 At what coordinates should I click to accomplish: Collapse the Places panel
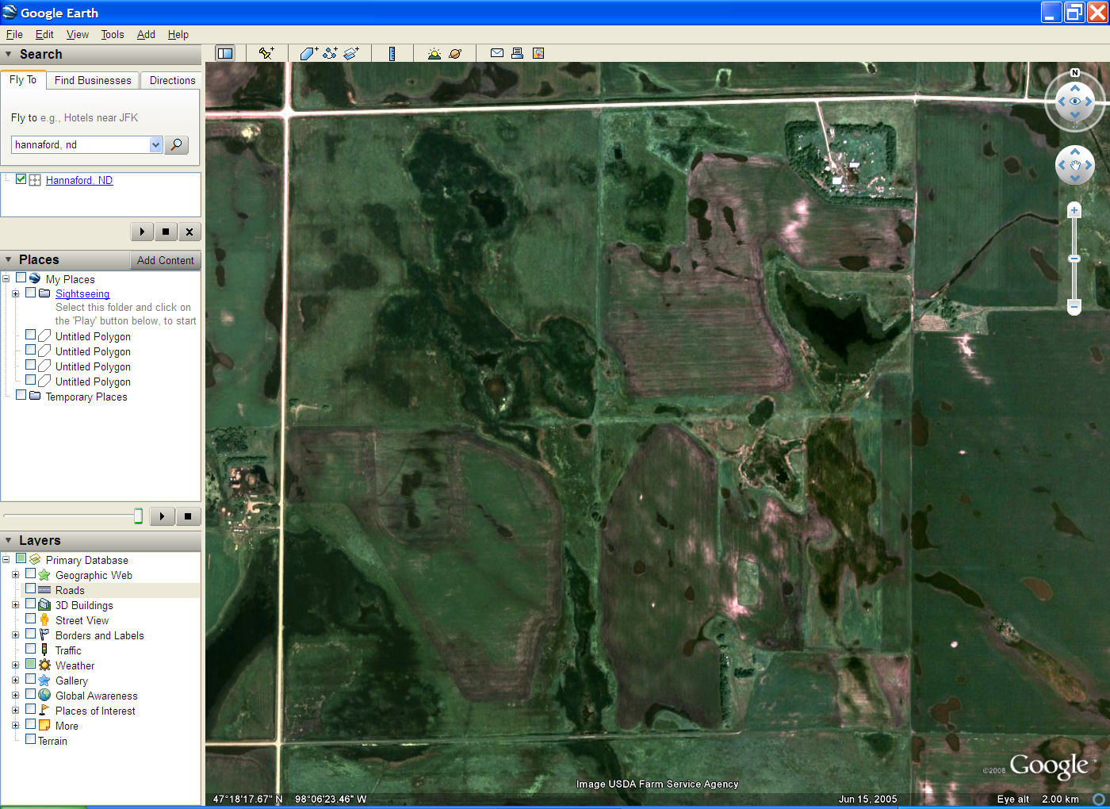[9, 259]
